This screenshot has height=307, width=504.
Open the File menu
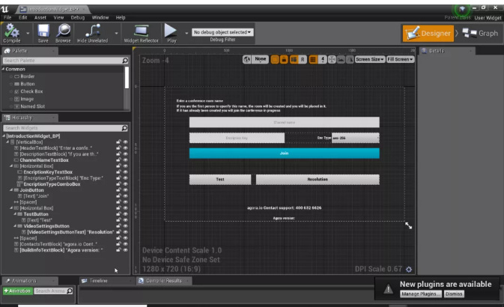pyautogui.click(x=7, y=18)
